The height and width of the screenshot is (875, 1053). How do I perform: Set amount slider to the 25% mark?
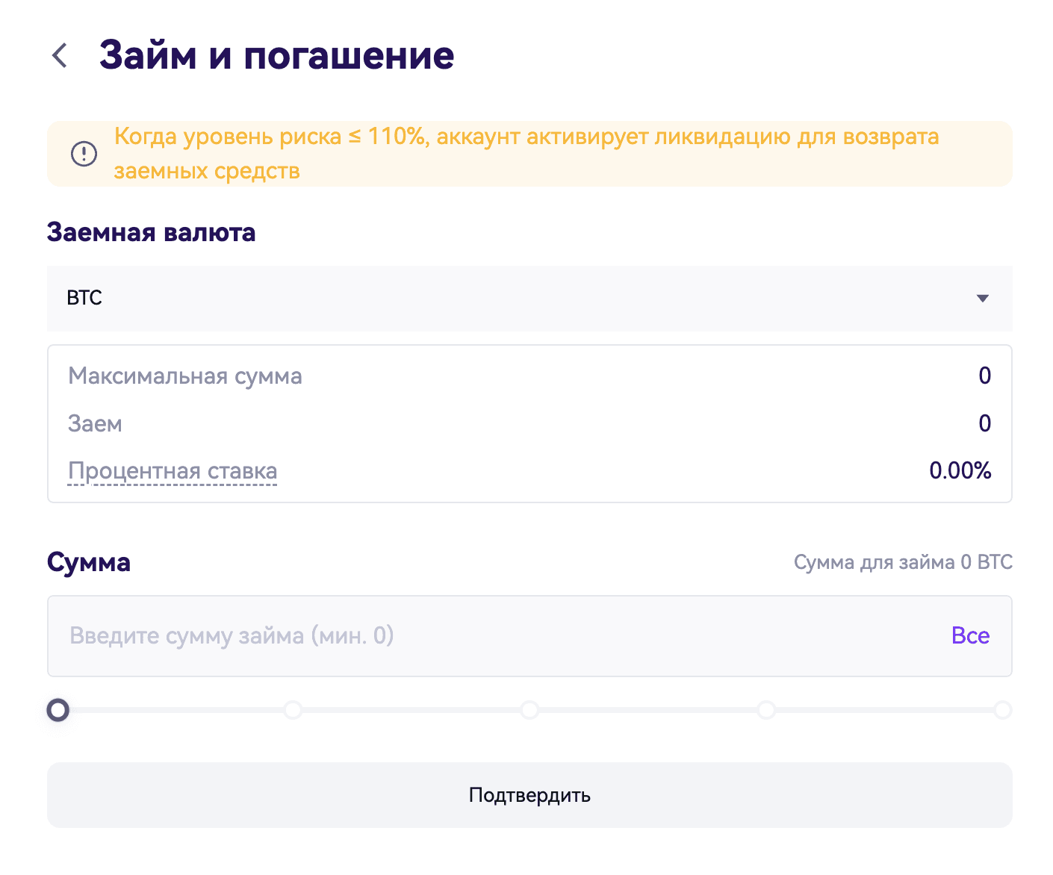[x=293, y=709]
